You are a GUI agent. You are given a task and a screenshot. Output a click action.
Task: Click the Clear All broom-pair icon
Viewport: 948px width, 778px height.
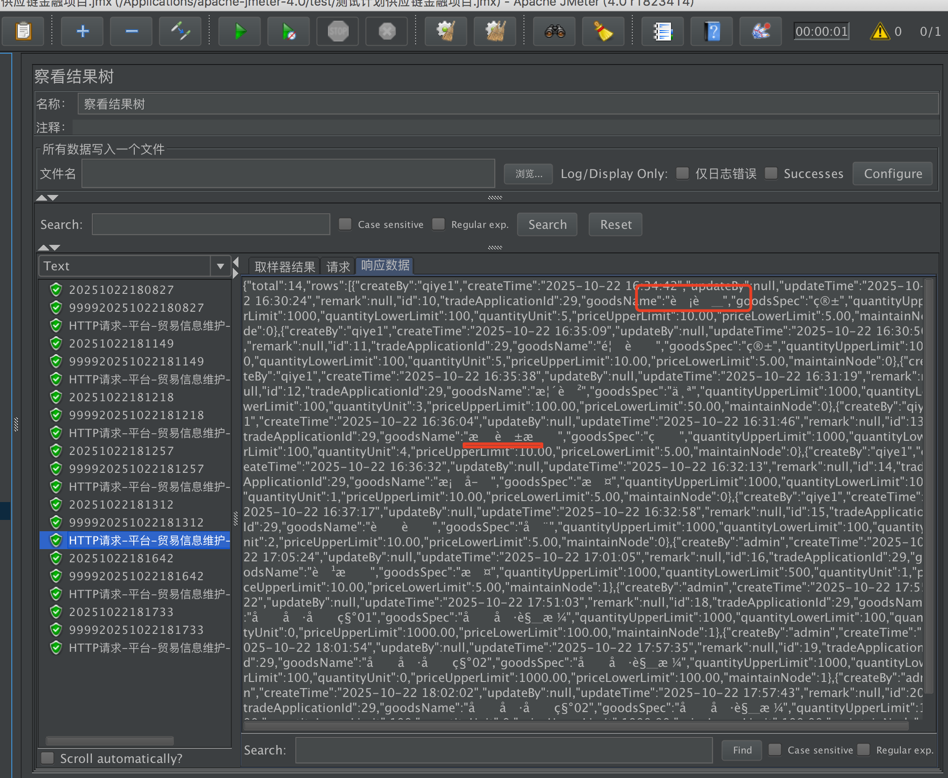[495, 32]
